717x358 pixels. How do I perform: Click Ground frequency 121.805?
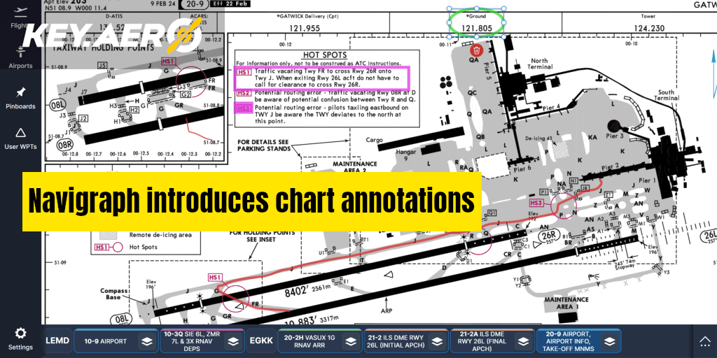(x=476, y=28)
